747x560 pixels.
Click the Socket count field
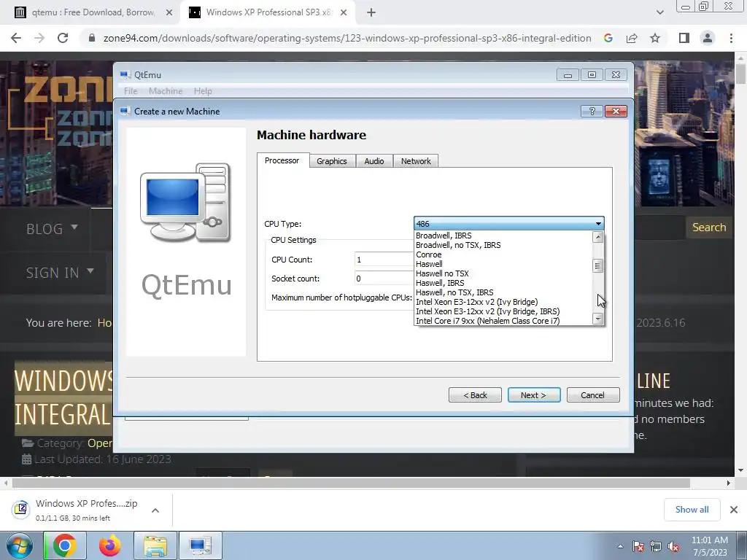pyautogui.click(x=384, y=278)
